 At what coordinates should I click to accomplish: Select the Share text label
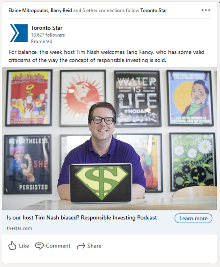pos(94,246)
